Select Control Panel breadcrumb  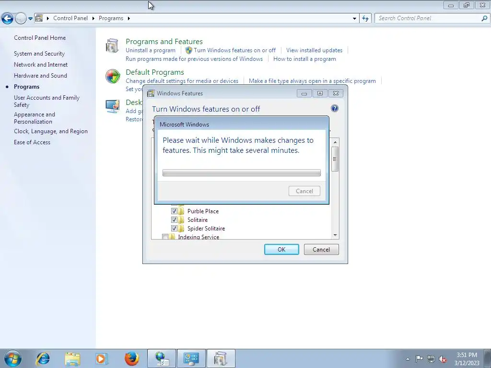70,18
